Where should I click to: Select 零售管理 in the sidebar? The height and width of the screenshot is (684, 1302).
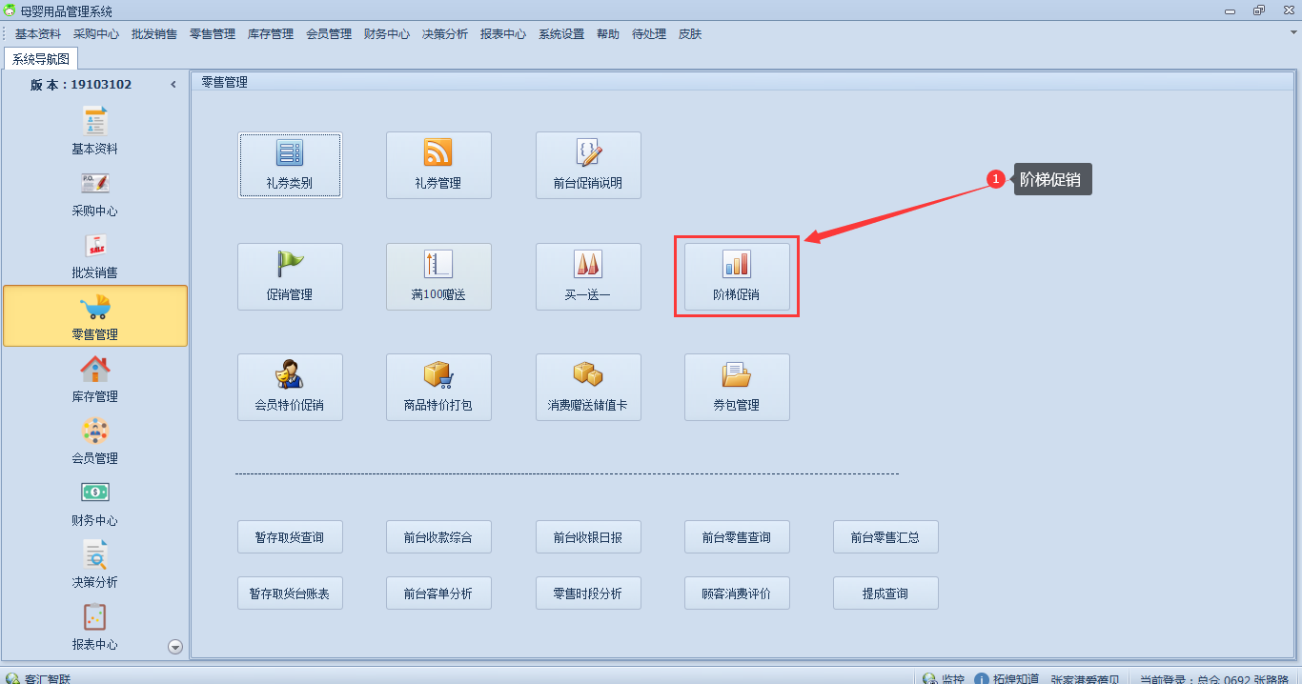tap(95, 316)
